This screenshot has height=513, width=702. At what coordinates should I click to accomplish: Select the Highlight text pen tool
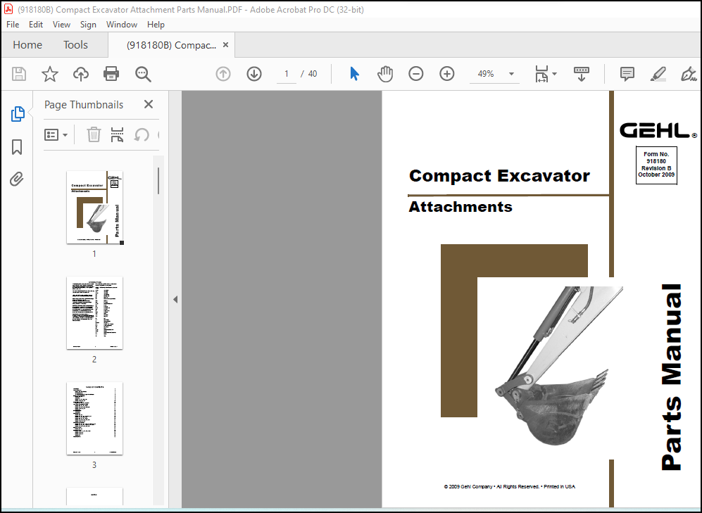coord(658,74)
